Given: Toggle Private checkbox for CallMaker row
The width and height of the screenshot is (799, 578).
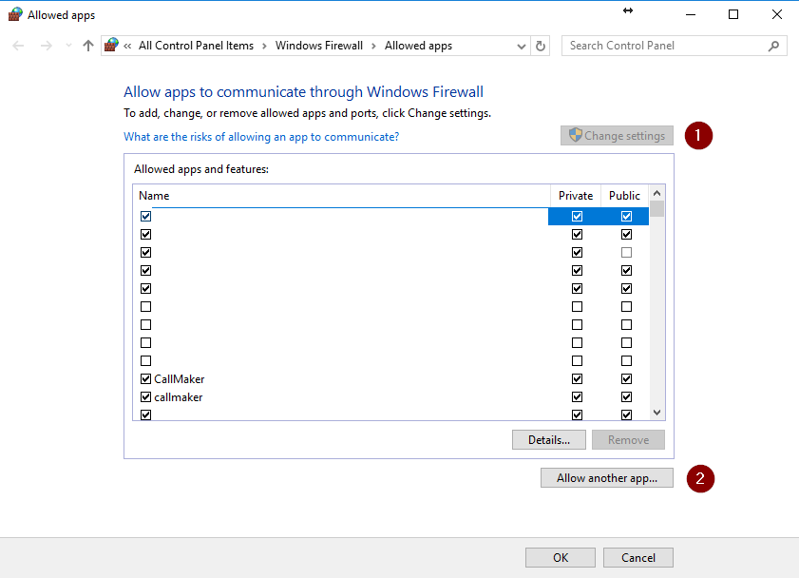Looking at the screenshot, I should tap(577, 378).
